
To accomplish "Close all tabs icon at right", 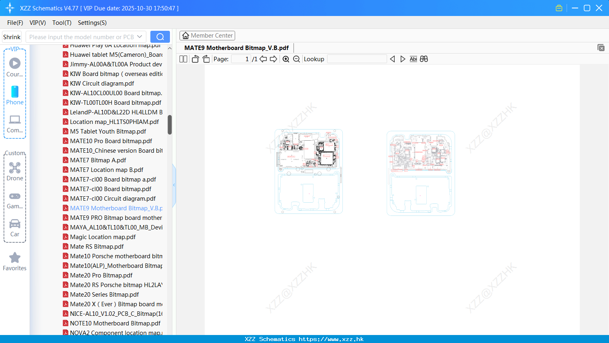I will [x=601, y=48].
